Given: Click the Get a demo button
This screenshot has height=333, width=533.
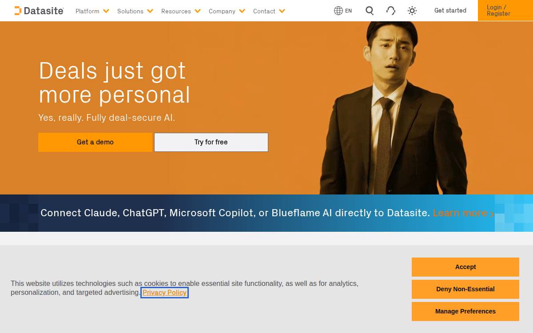Looking at the screenshot, I should [95, 142].
